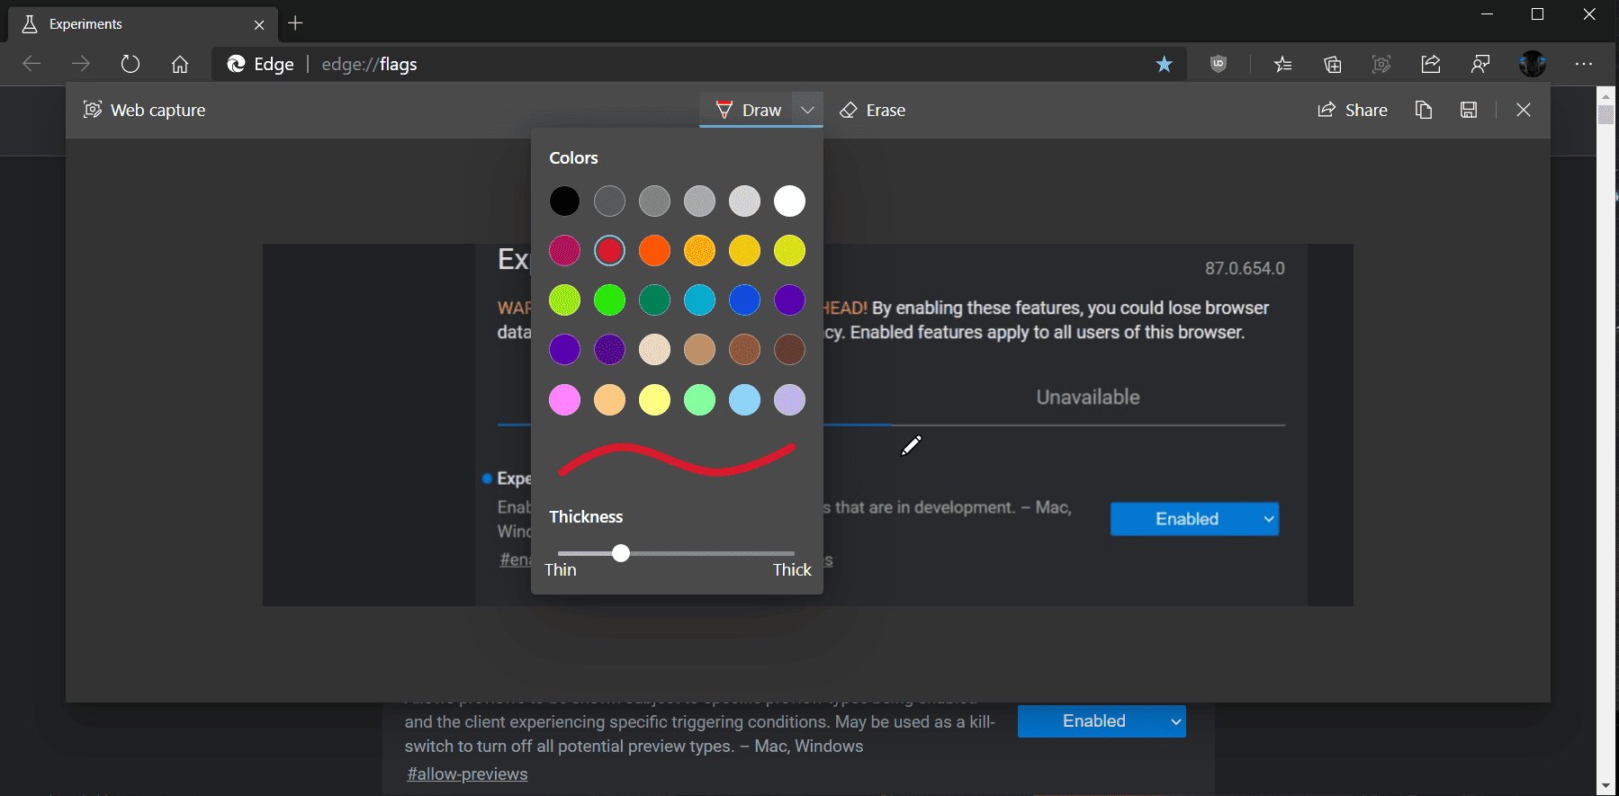Select the Draw tool

(x=747, y=110)
